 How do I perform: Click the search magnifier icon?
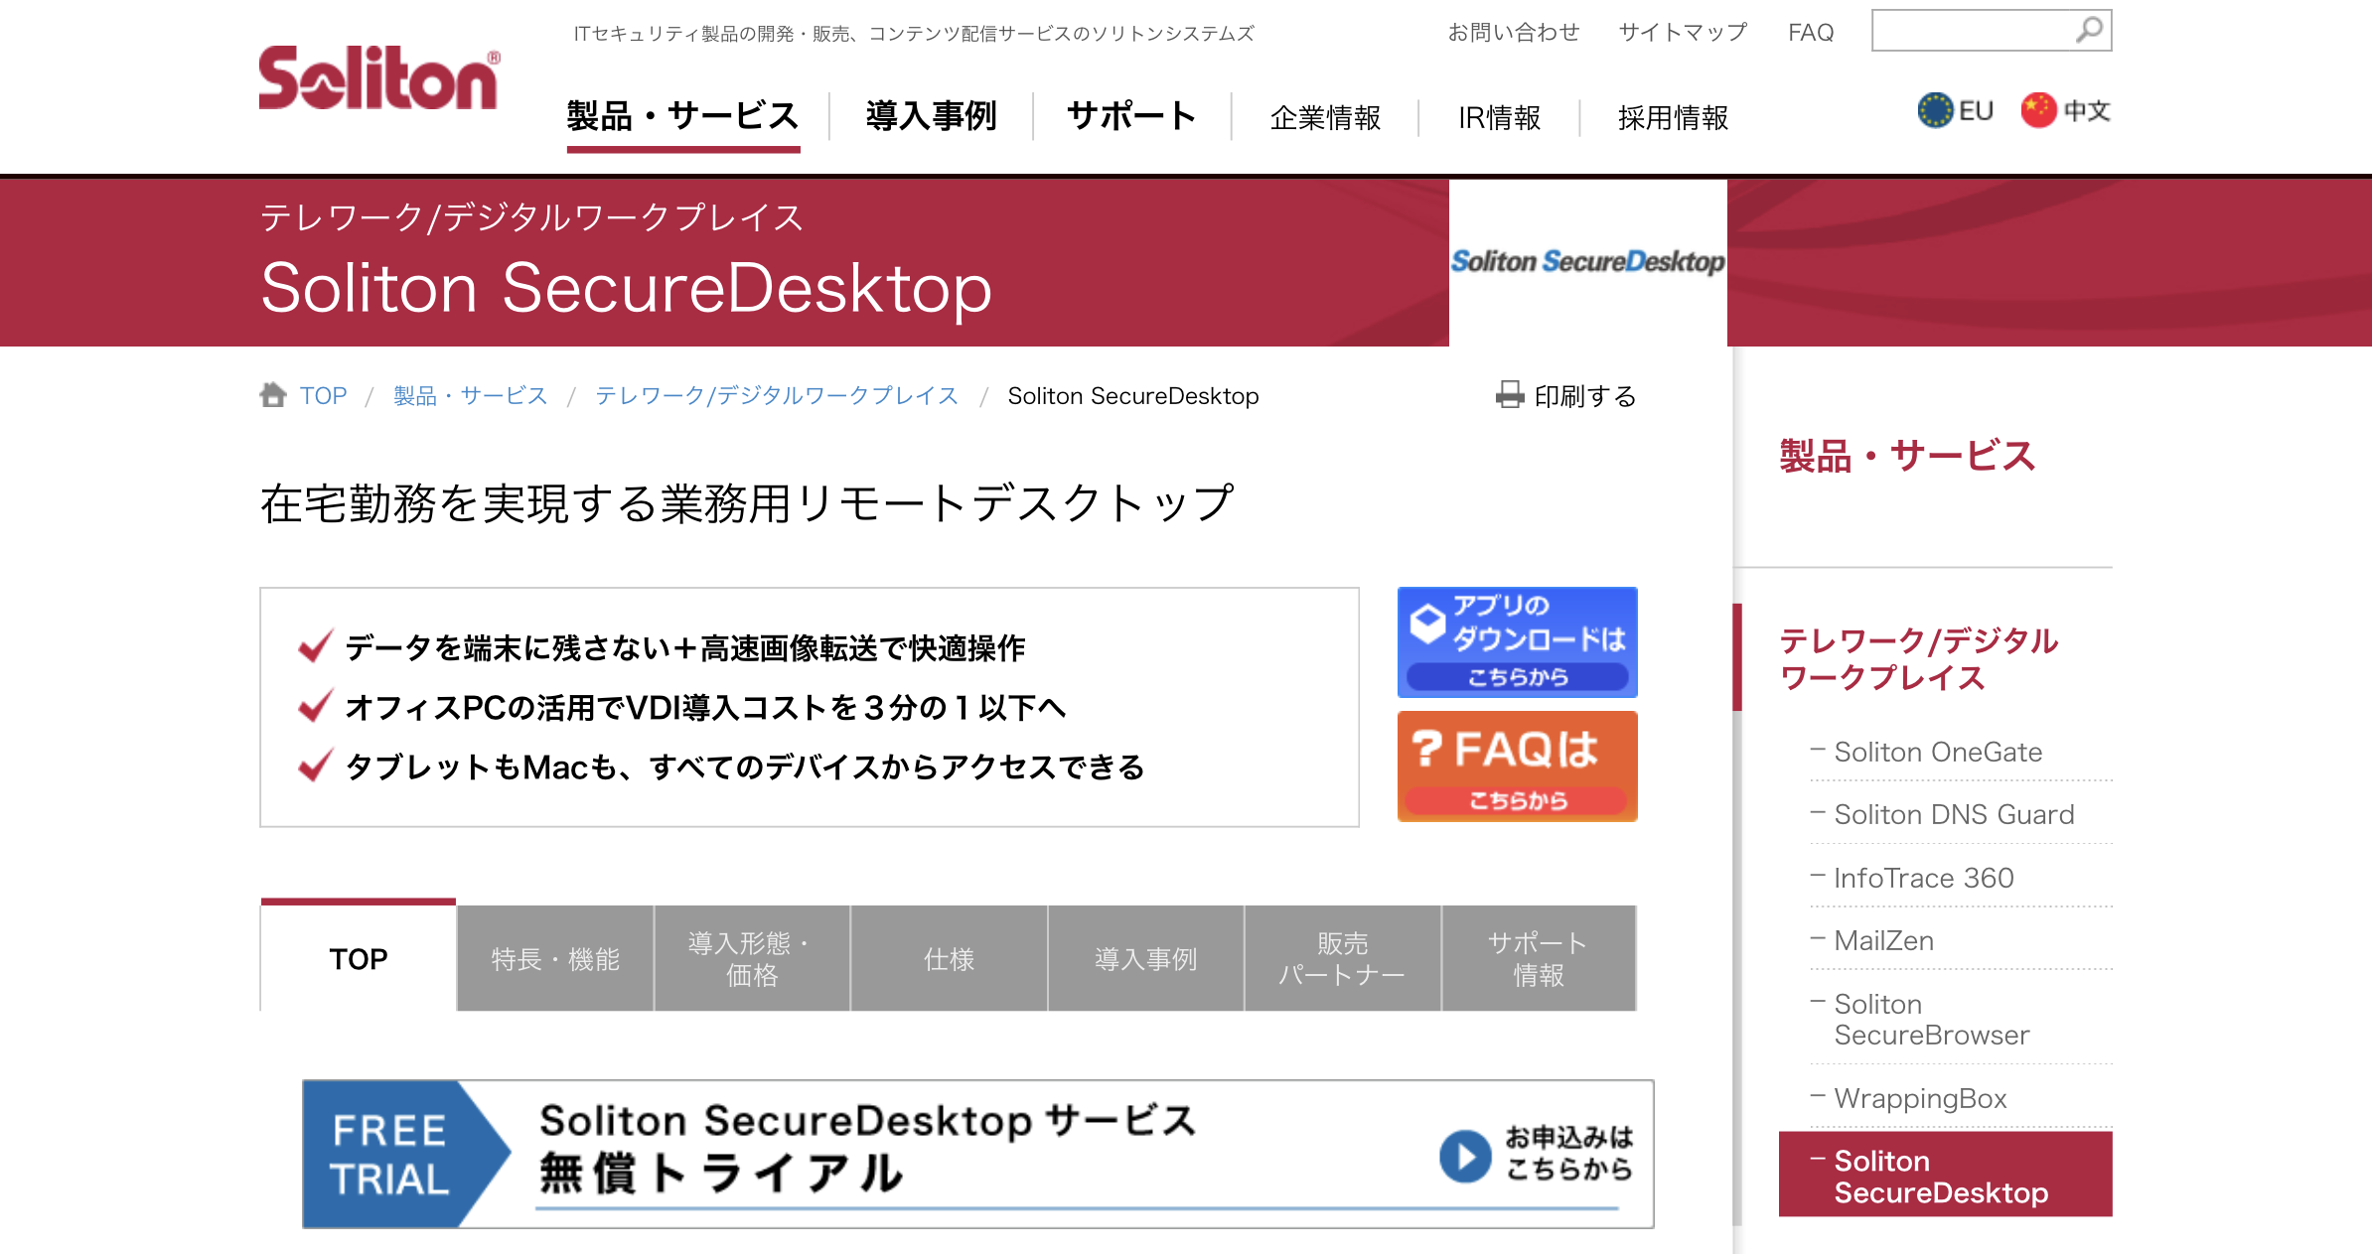pyautogui.click(x=2089, y=30)
